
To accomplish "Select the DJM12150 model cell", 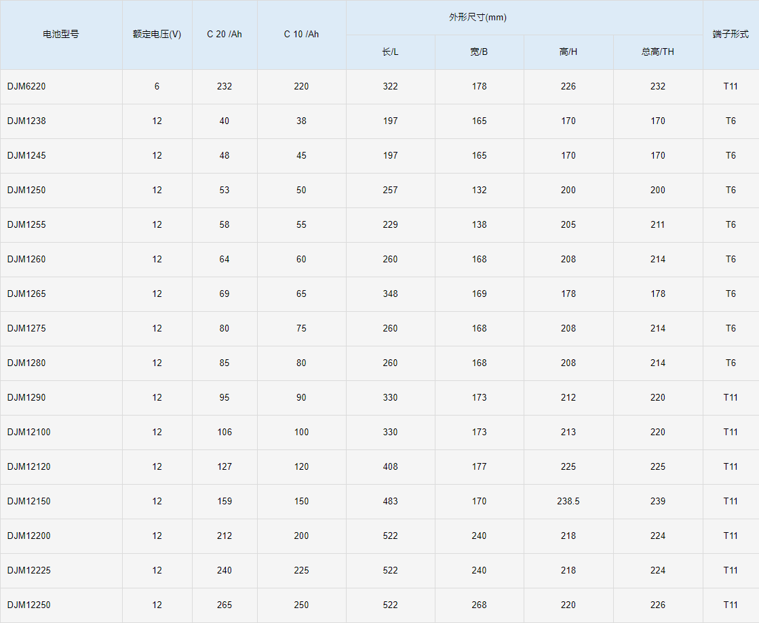I will coord(28,501).
